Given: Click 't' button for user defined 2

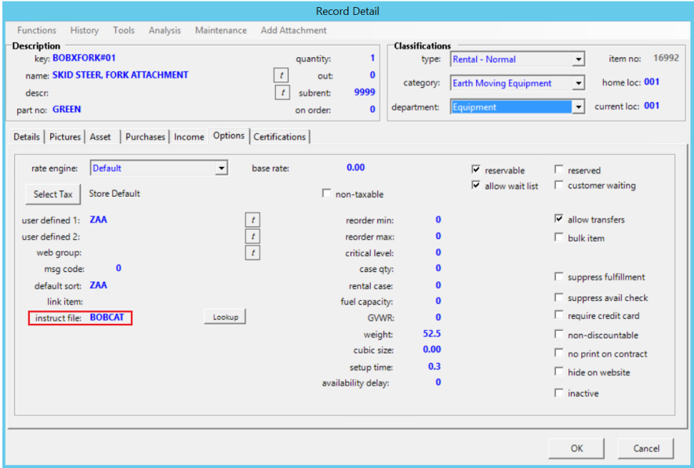Looking at the screenshot, I should coord(252,236).
